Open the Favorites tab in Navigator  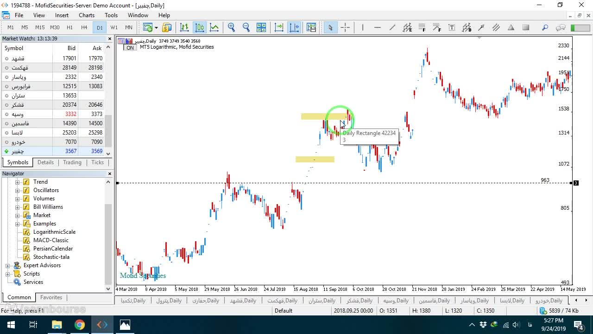click(51, 297)
